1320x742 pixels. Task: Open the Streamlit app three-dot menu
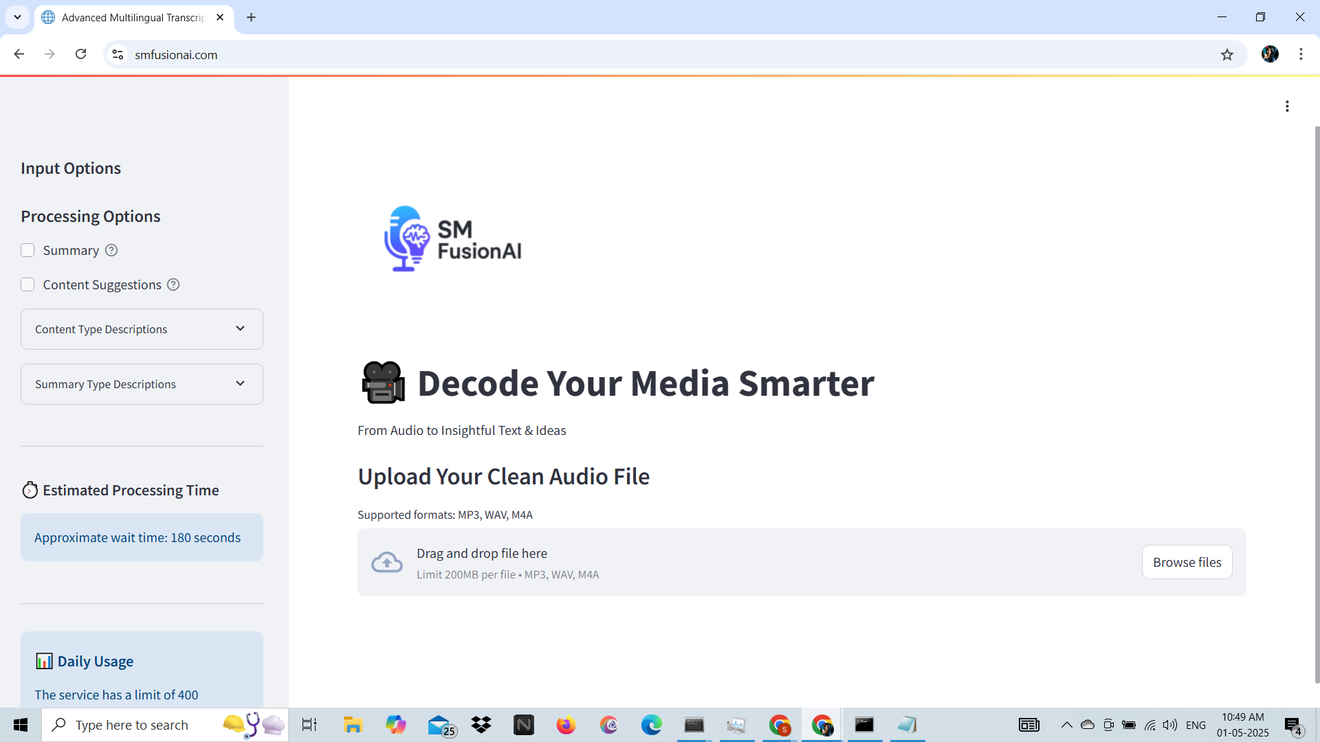coord(1287,106)
